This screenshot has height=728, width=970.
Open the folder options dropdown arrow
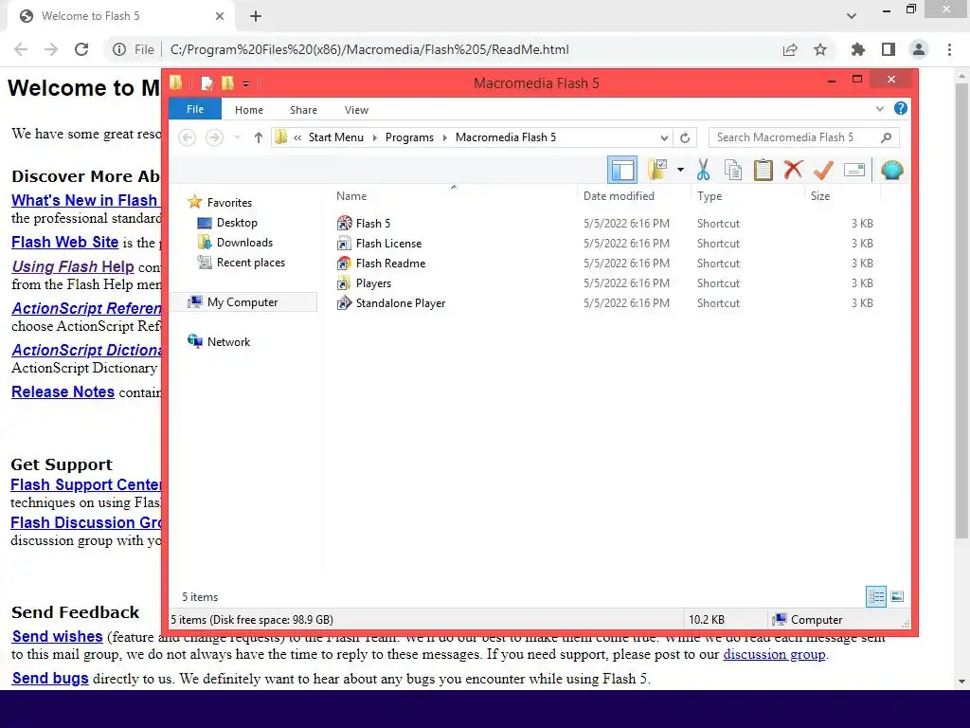click(x=680, y=170)
